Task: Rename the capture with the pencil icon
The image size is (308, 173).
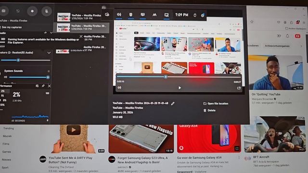Action: pos(172,104)
